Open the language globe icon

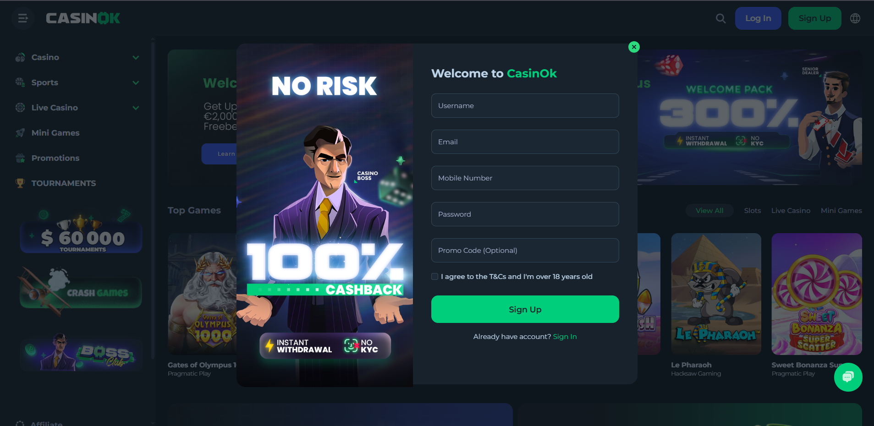pyautogui.click(x=855, y=18)
